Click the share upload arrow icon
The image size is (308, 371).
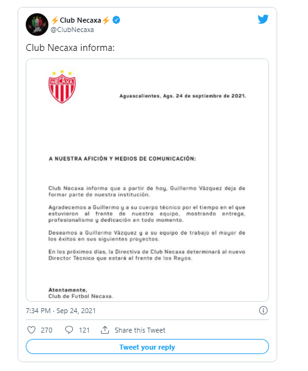[105, 330]
